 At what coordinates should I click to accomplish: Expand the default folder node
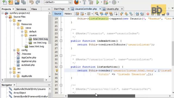point(22,32)
